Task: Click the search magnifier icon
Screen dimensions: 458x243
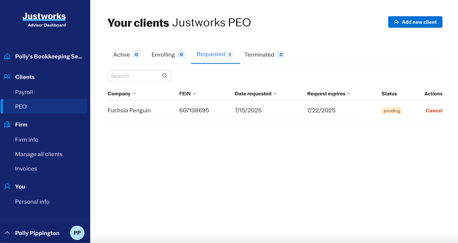Action: tap(164, 76)
